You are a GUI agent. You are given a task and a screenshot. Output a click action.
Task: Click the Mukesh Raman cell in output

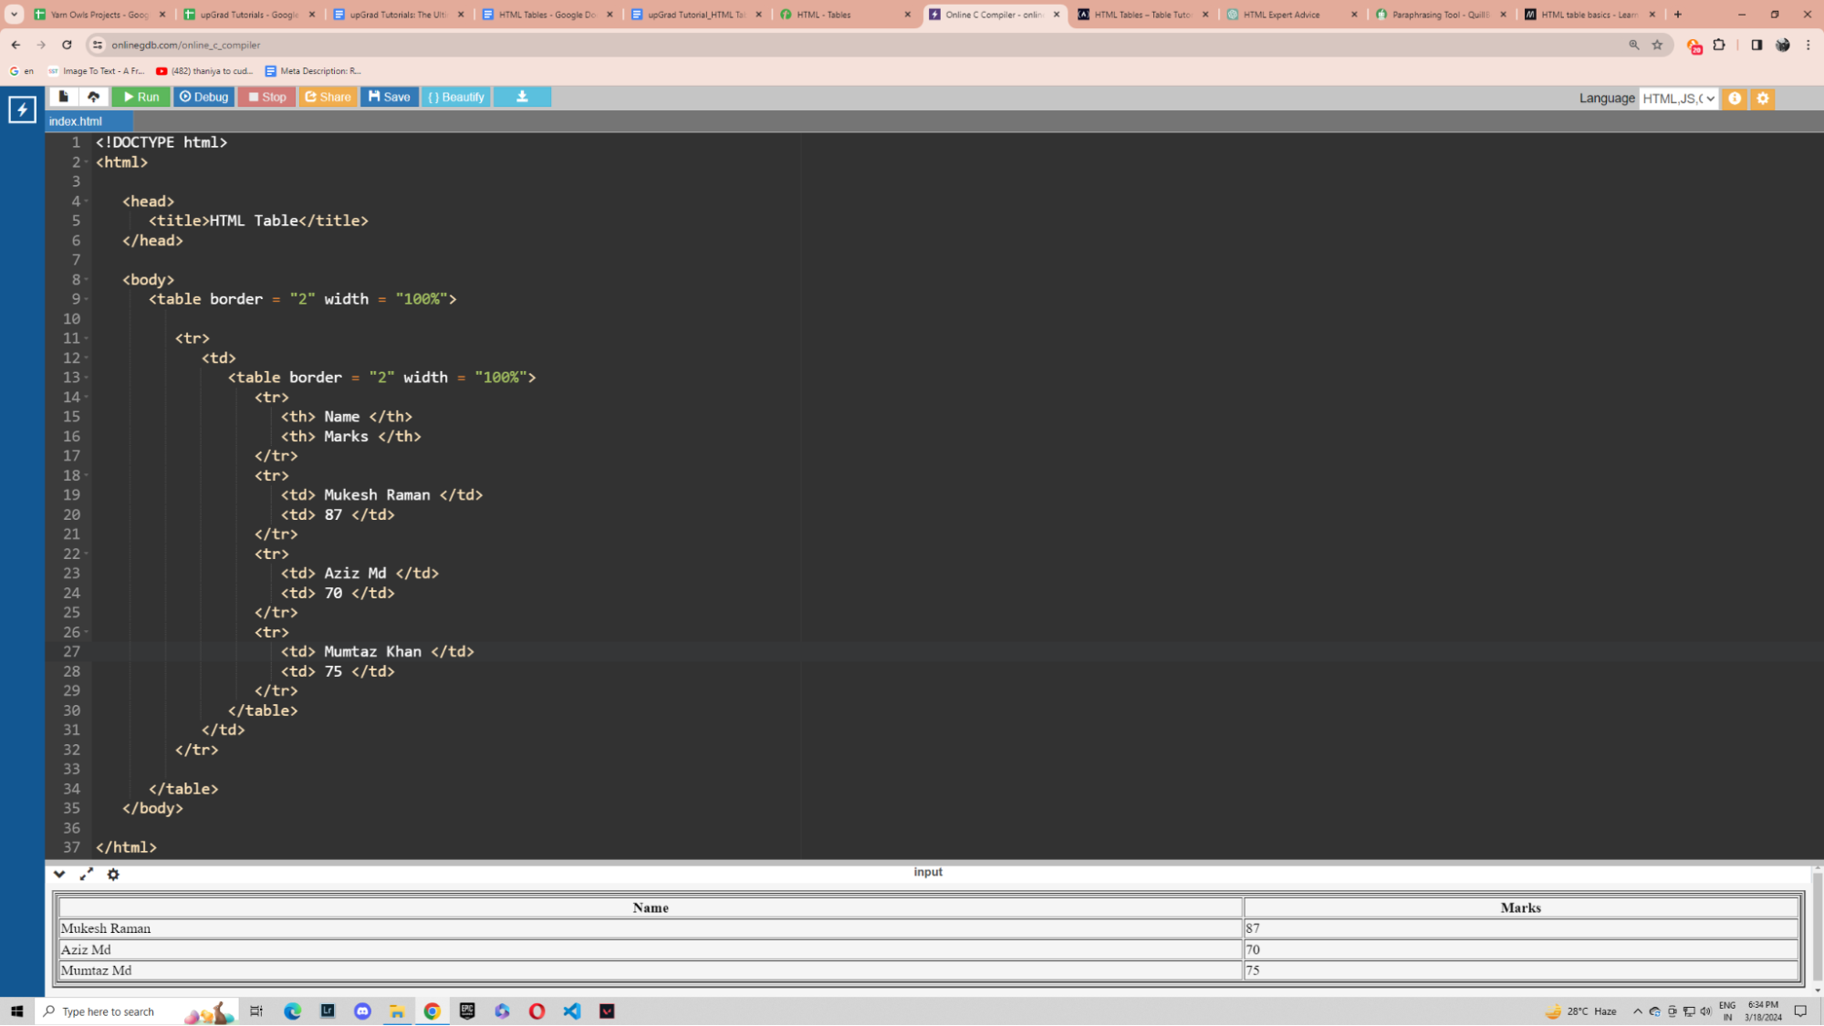click(651, 929)
